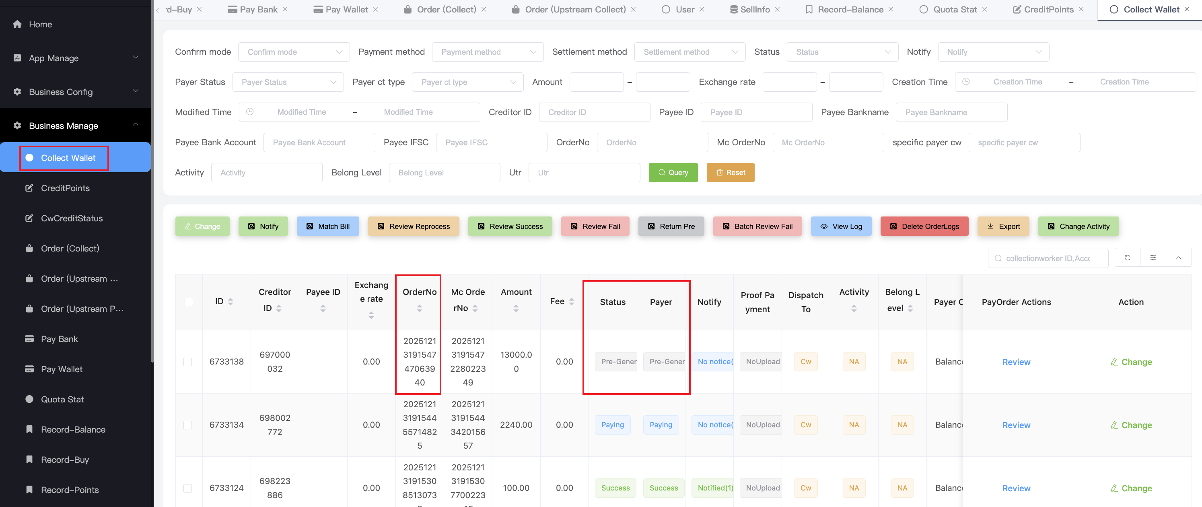Sort table by Amount arrows
This screenshot has height=507, width=1202.
click(516, 308)
